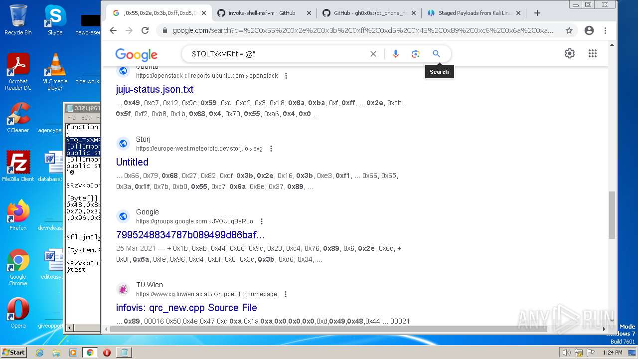Screen dimensions: 638x359
Task: Open Edit menu in the Notepad window
Action: coord(86,118)
